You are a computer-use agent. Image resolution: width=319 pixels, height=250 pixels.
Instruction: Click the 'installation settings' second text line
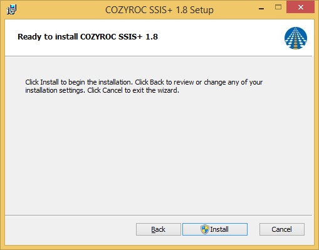(x=102, y=90)
